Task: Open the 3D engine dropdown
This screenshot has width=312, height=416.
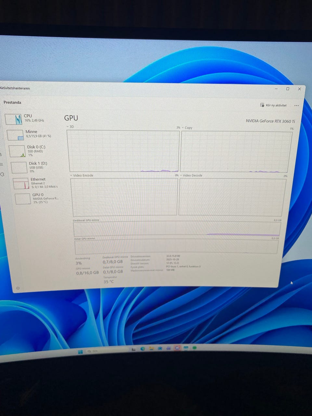Action: tap(70, 126)
